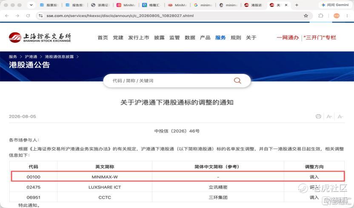Click the 立讯精密 cell
The height and width of the screenshot is (208, 354).
click(218, 187)
